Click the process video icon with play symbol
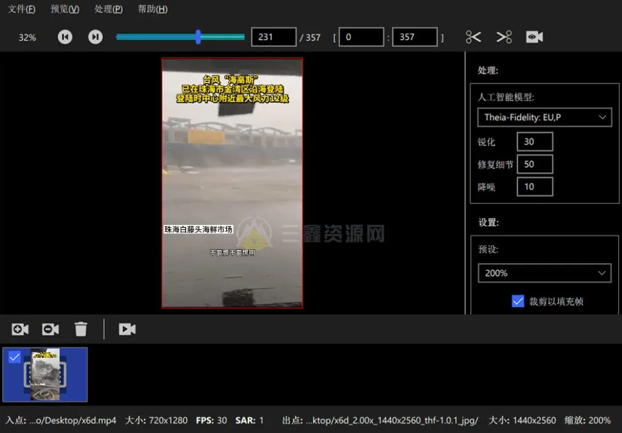This screenshot has height=433, width=622. tap(126, 328)
